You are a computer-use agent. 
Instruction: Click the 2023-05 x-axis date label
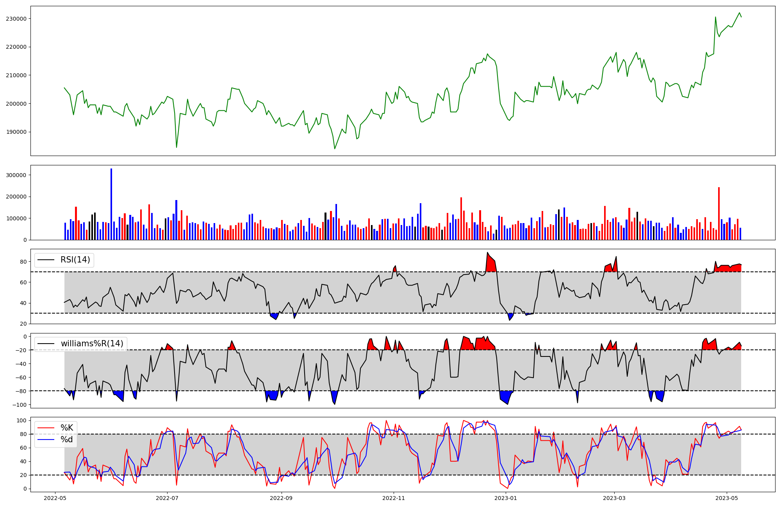pyautogui.click(x=727, y=498)
